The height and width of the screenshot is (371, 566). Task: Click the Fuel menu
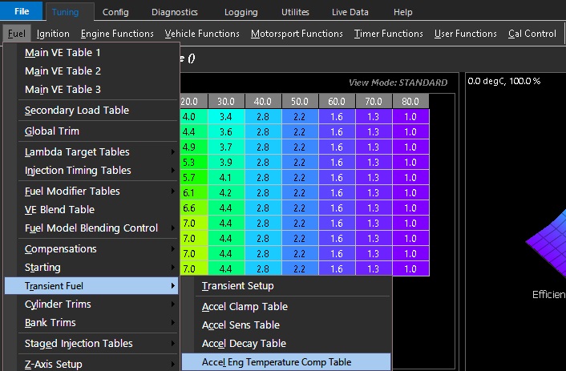point(17,34)
